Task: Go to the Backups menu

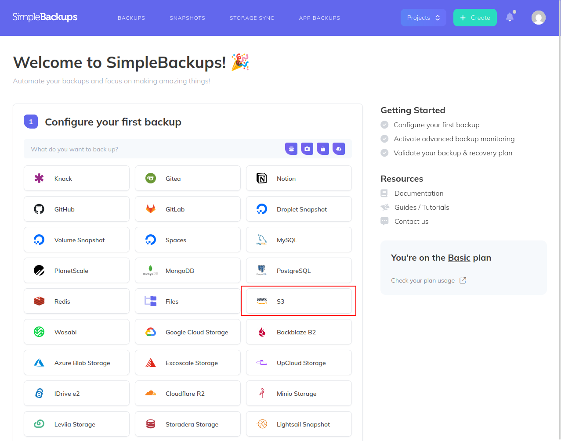Action: pos(131,18)
